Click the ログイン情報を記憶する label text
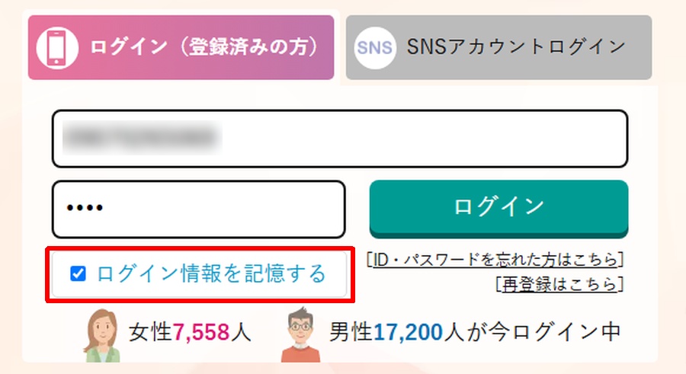This screenshot has width=686, height=374. [x=211, y=273]
